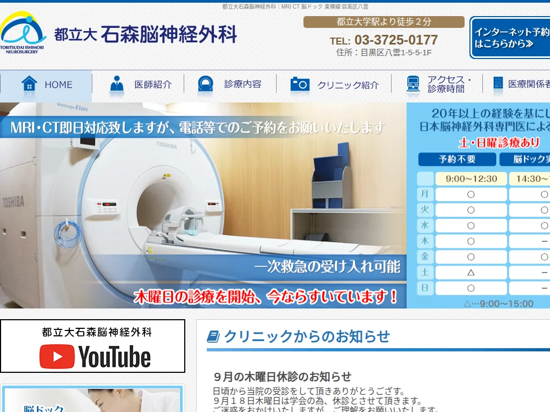The image size is (550, 412).
Task: Click the 月 row day label
Action: click(x=425, y=194)
